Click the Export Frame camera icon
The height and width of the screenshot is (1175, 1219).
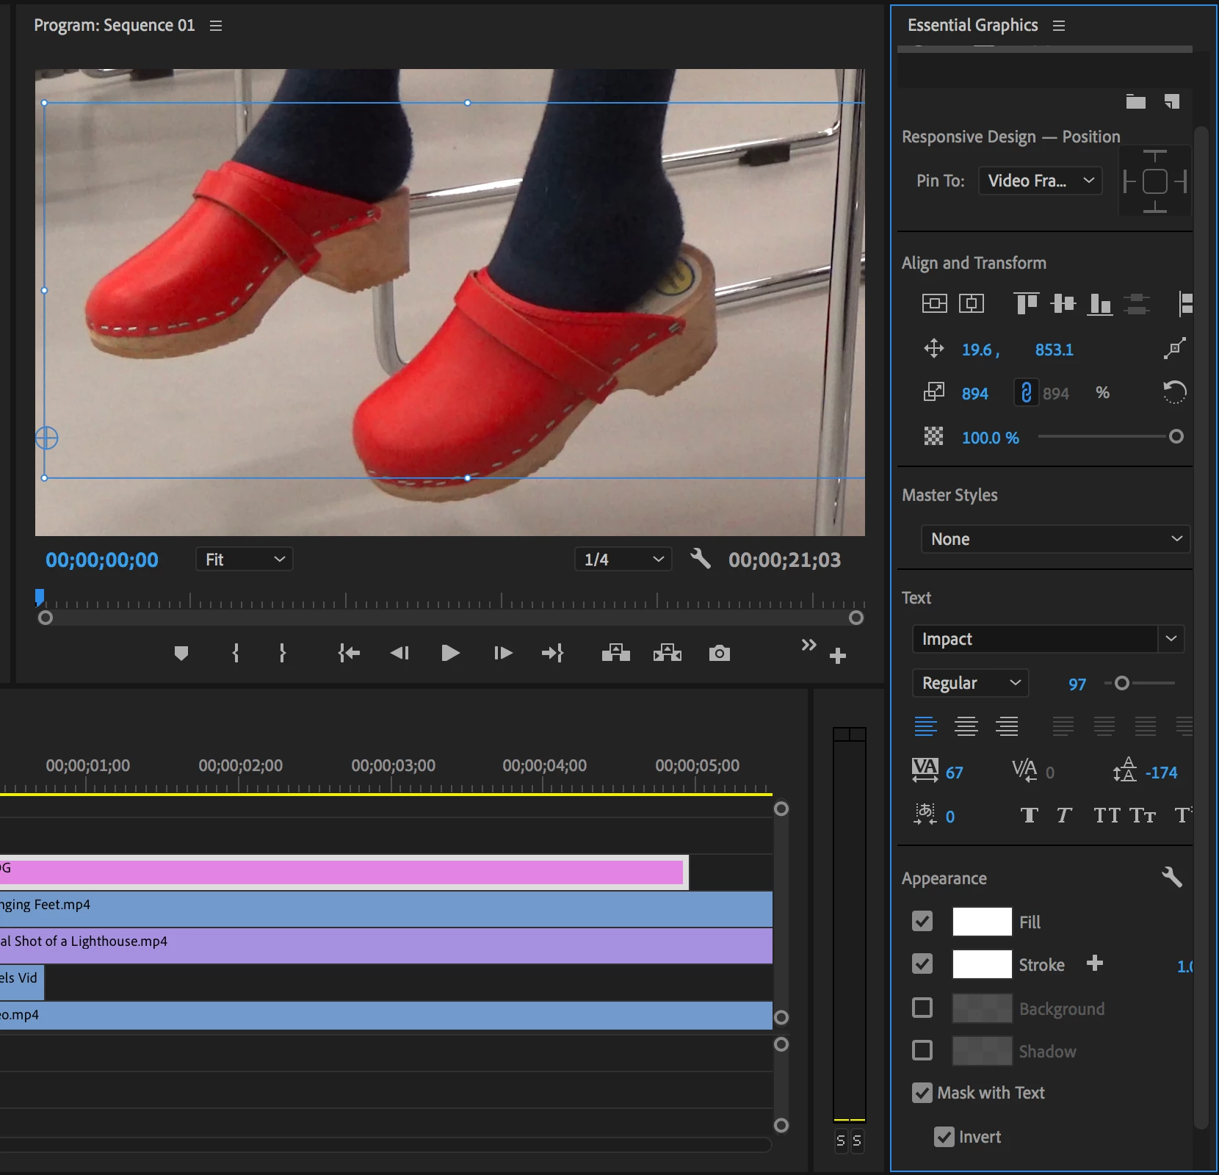click(x=719, y=653)
